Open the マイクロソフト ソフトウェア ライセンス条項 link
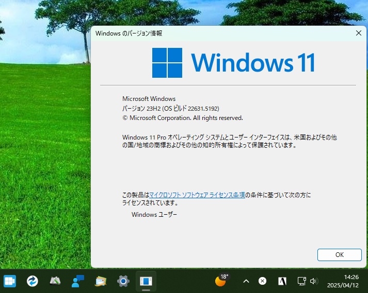Screen dimensions: 368x293 tap(197, 195)
